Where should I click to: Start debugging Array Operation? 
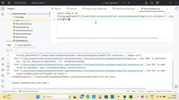coord(129,3)
